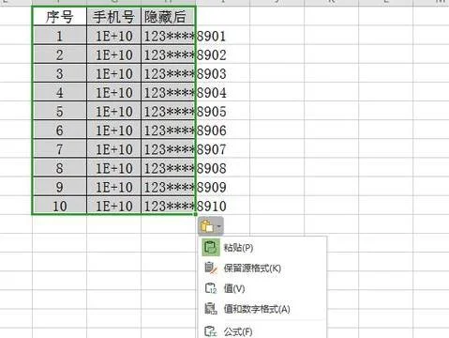Screen dimensions: 449x338
Task: Choose 粘贴(P) from the paste menu
Action: coord(262,248)
